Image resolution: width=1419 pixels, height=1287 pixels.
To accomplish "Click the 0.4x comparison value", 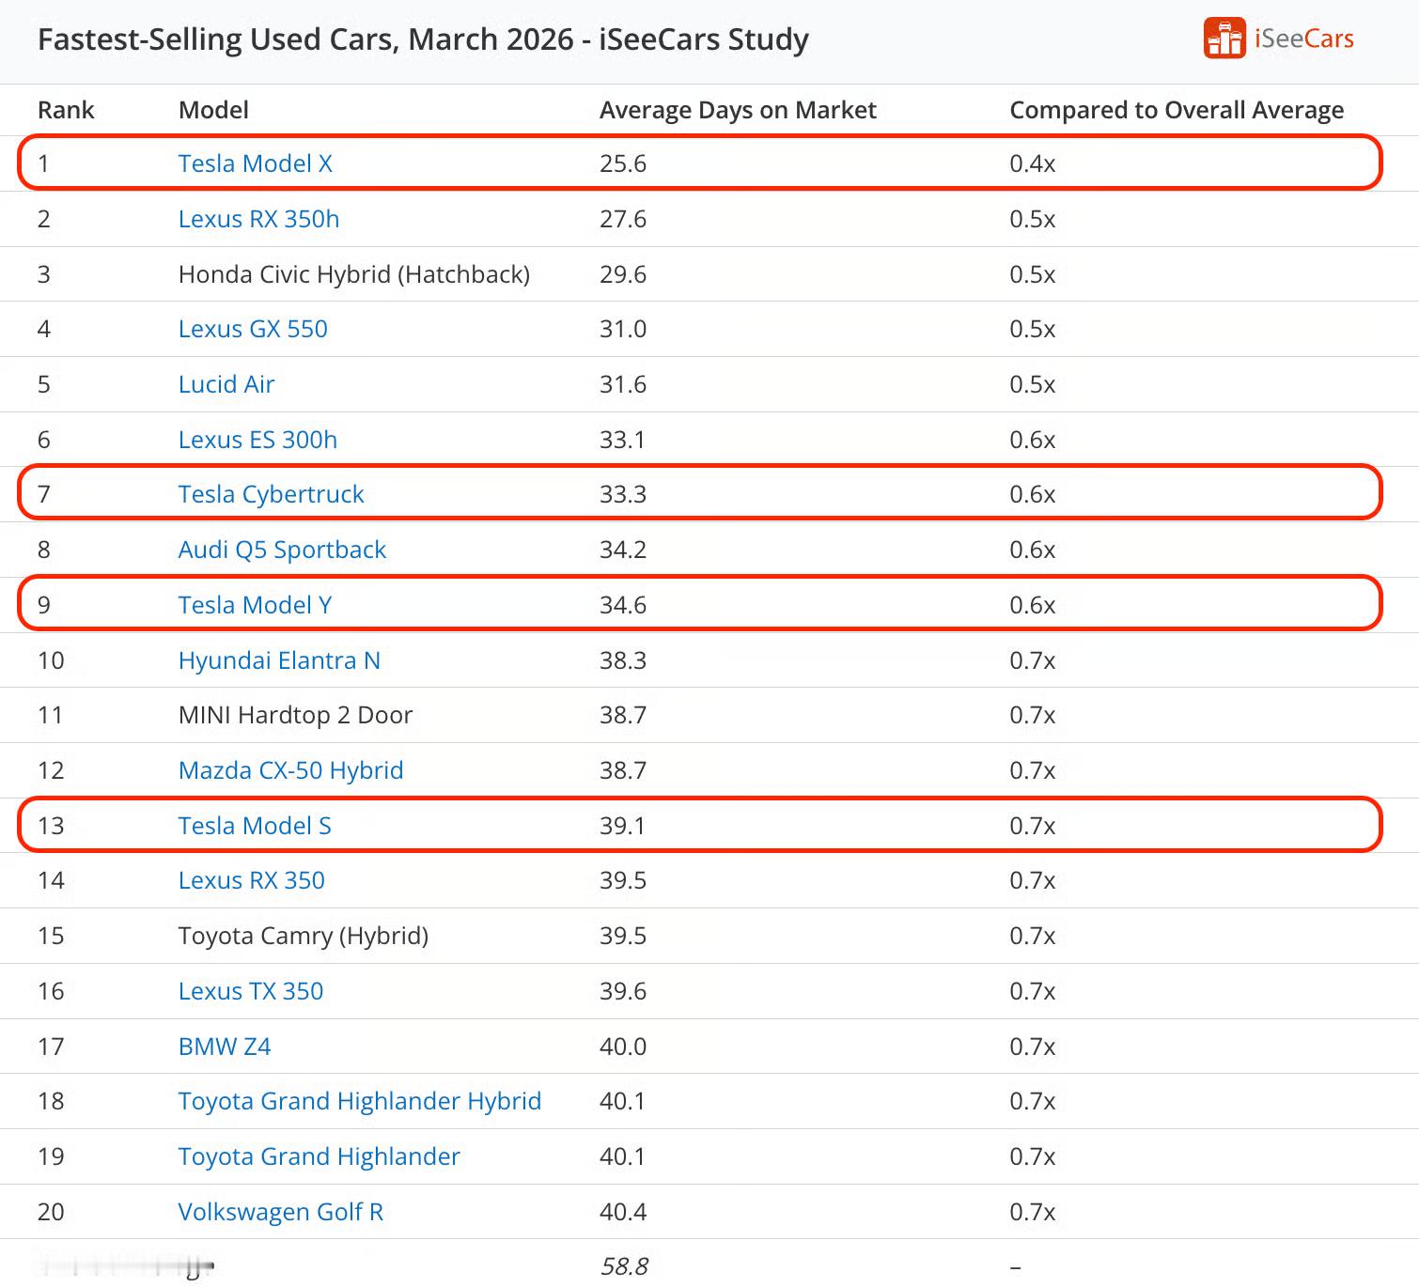I will 1033,163.
